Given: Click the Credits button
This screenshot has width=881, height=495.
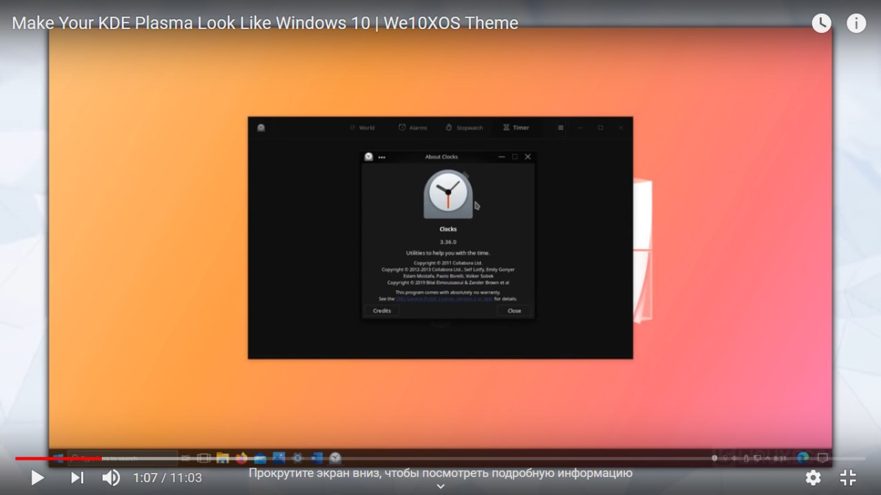Looking at the screenshot, I should (382, 310).
